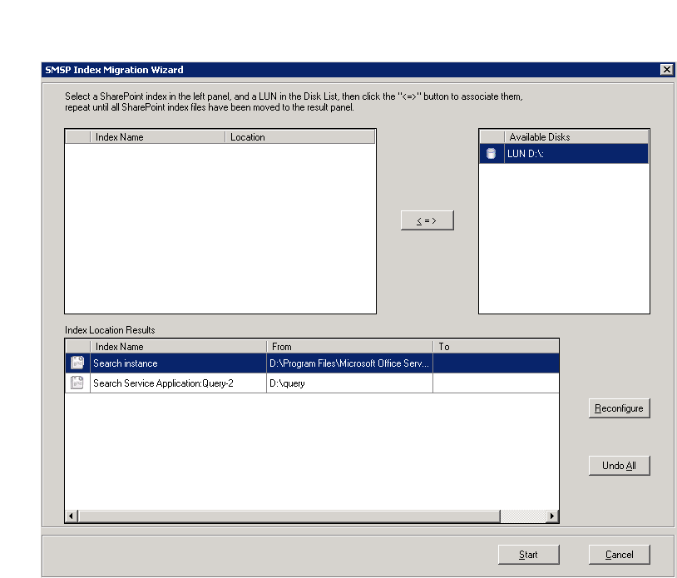
Task: Click the empty To cell of Query-2 row
Action: click(x=496, y=383)
